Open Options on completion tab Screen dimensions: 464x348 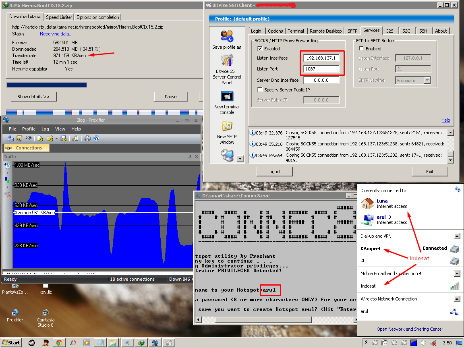click(97, 17)
